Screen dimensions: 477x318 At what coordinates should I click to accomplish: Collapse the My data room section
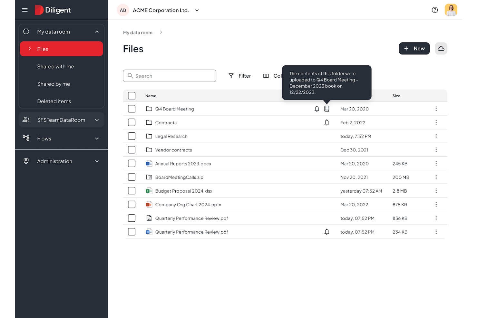(x=97, y=32)
